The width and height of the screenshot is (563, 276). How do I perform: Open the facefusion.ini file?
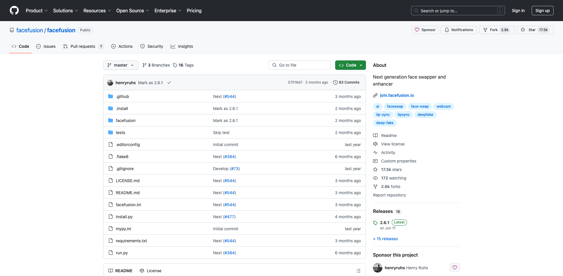point(128,205)
